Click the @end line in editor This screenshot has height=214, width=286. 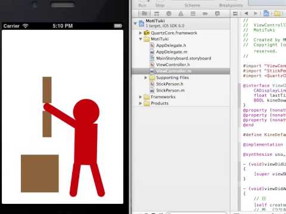pos(248,125)
